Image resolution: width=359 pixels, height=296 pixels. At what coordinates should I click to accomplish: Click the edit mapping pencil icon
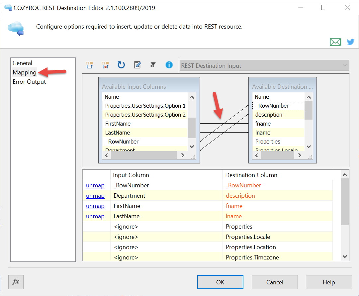pyautogui.click(x=137, y=65)
